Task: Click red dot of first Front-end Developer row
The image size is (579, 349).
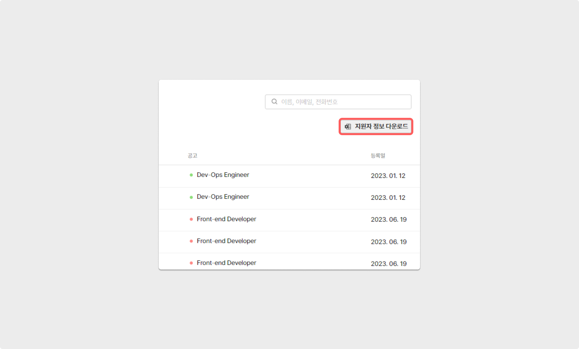Action: pyautogui.click(x=191, y=219)
